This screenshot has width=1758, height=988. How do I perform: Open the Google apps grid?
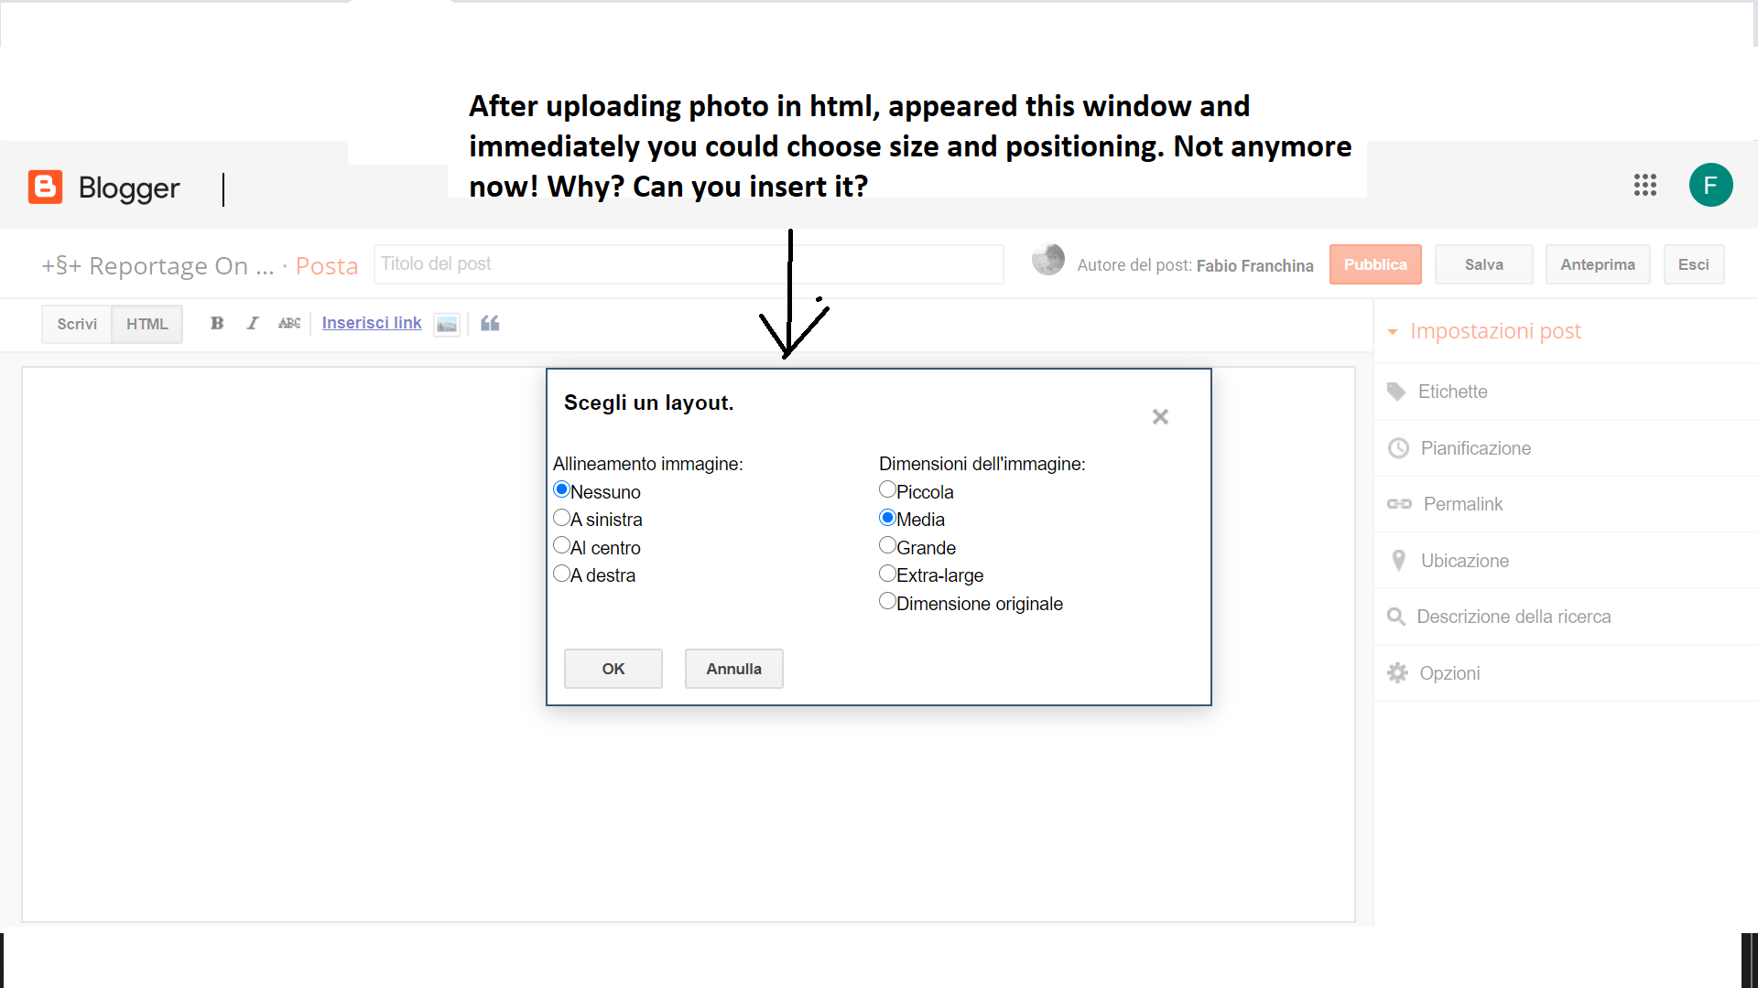1644,185
